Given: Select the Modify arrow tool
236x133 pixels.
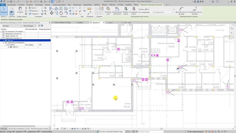Looking at the screenshot, I should (4, 10).
